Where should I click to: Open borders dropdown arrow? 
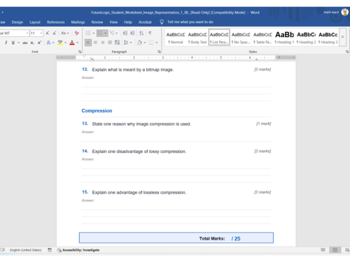pyautogui.click(x=157, y=43)
